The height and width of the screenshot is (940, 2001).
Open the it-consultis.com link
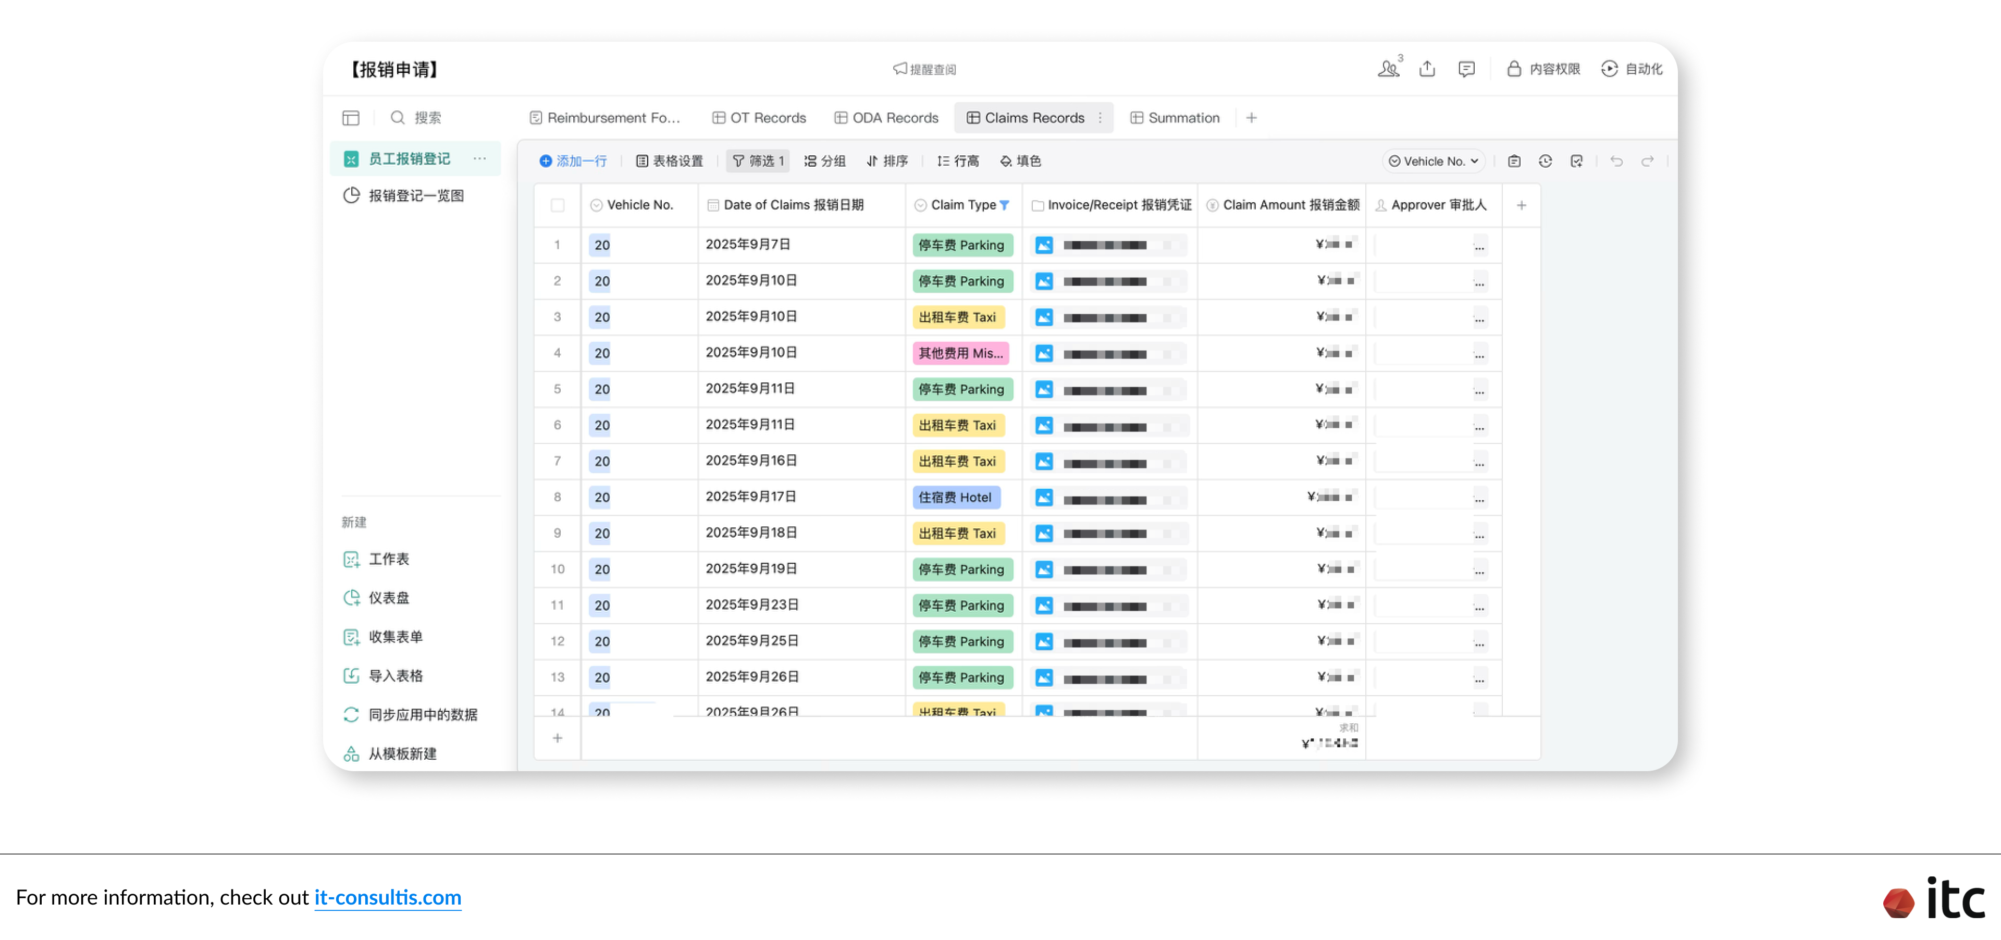pos(388,897)
